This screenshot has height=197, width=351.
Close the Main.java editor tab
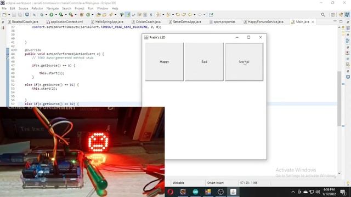click(x=313, y=22)
